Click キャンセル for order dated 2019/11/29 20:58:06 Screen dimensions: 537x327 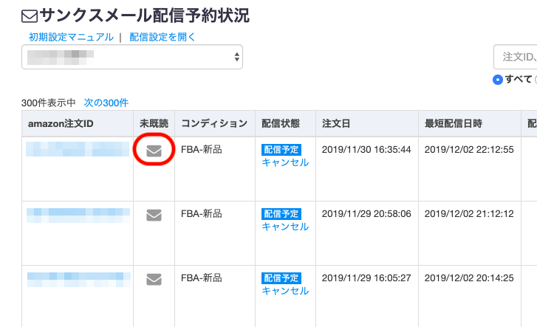[x=285, y=227]
